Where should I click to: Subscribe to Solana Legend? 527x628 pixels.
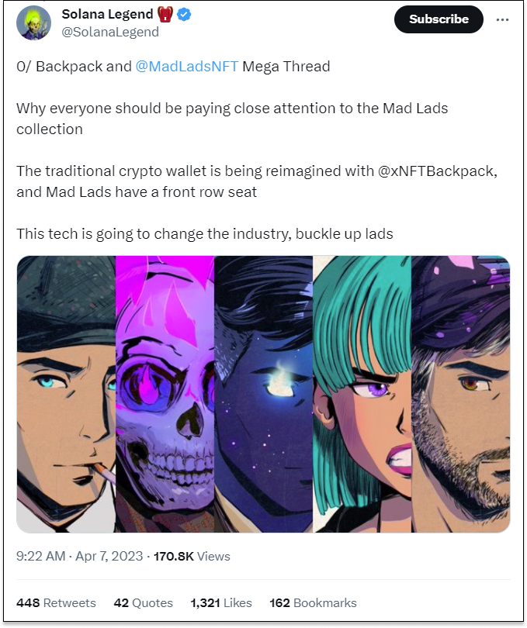point(439,19)
